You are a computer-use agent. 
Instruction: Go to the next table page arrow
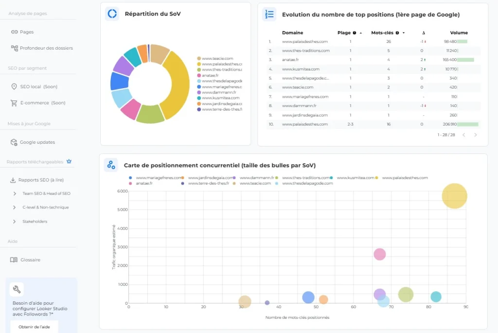tap(476, 135)
